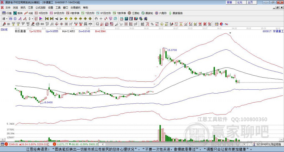284x152 pixels.
Task: Jump to first bar with skip-back icon
Action: (x=47, y=19)
